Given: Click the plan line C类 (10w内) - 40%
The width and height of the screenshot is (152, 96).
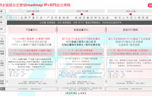Looking at the screenshot, I should click(x=116, y=77).
